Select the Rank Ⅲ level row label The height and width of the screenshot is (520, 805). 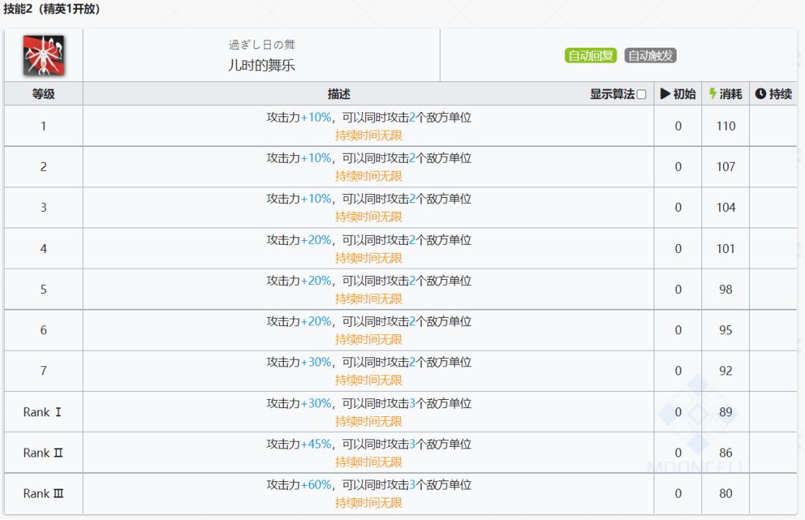43,493
